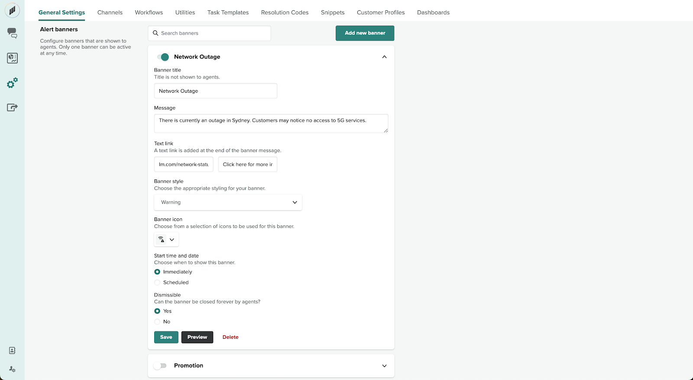Go to the Resolution Codes tab
The width and height of the screenshot is (693, 380).
point(285,13)
